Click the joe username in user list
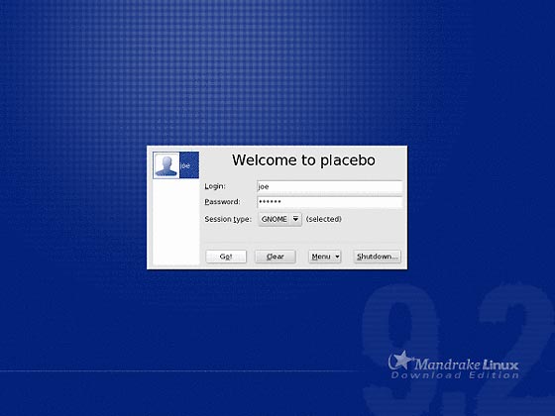This screenshot has width=555, height=416. [x=186, y=165]
